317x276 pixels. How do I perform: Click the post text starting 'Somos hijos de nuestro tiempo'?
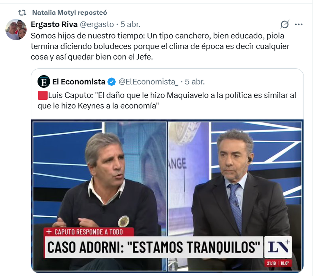point(160,46)
